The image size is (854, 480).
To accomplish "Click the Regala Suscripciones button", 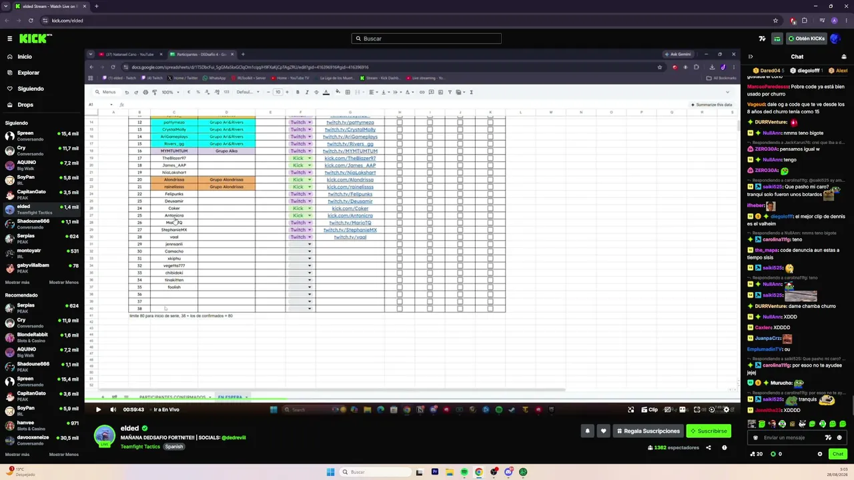I will click(647, 431).
